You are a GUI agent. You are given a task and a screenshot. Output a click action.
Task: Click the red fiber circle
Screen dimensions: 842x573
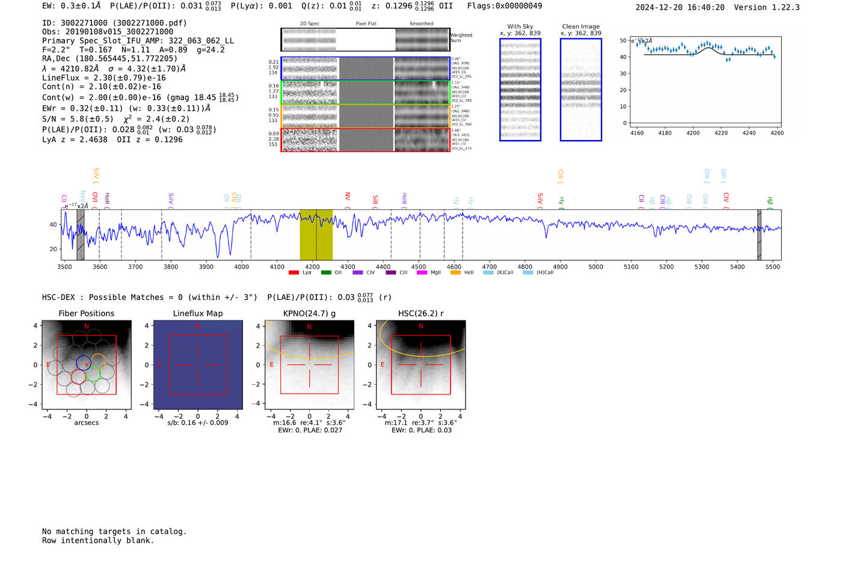click(x=78, y=376)
